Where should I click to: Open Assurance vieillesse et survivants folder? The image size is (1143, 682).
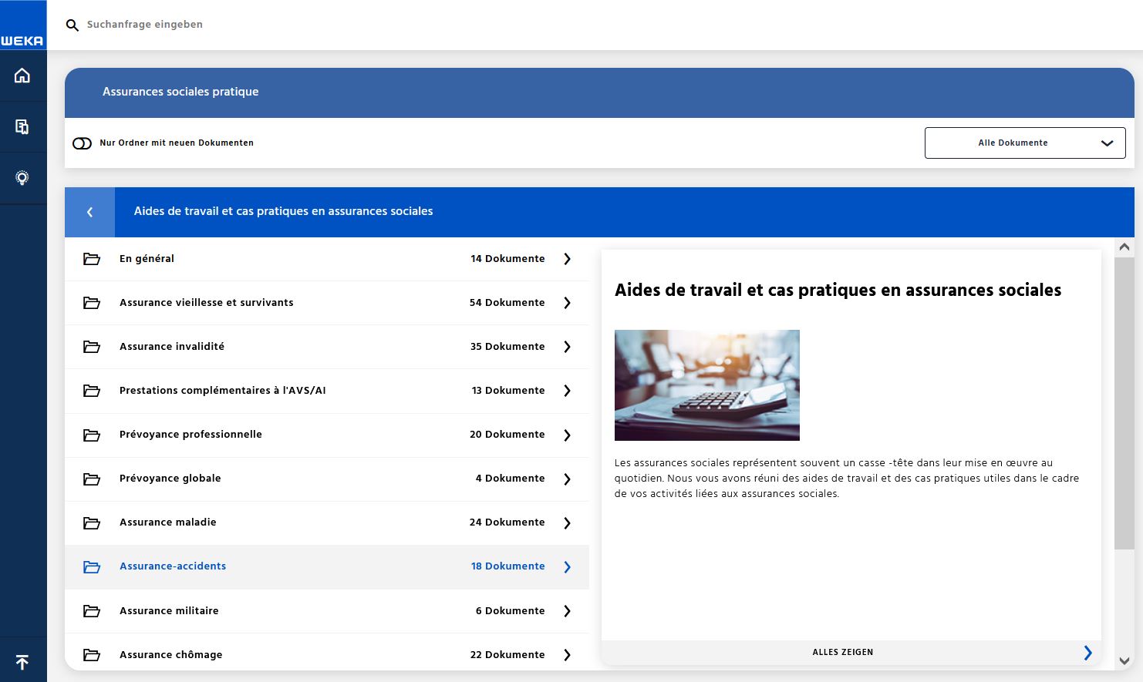coord(207,303)
